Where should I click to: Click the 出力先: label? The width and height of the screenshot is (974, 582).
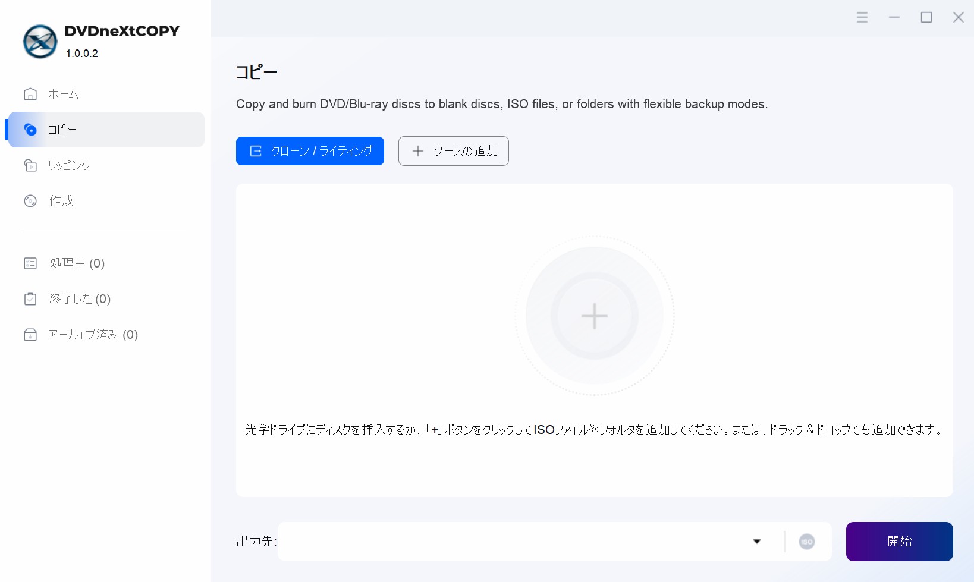(256, 542)
